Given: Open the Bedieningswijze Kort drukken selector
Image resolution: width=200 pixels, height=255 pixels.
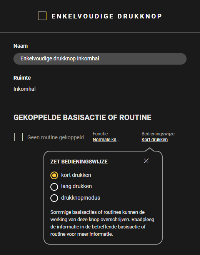Looking at the screenshot, I should click(155, 140).
